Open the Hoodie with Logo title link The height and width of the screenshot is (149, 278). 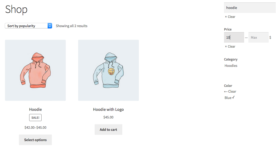coord(108,110)
